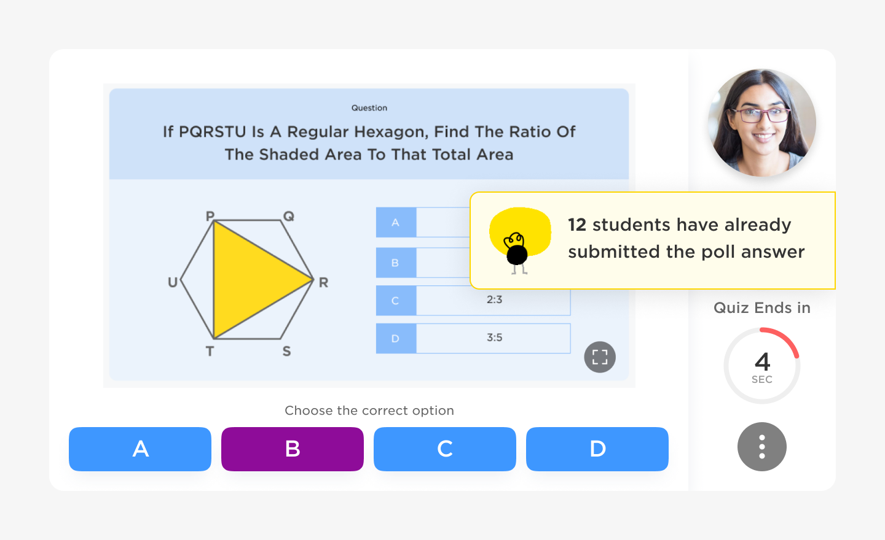
Task: Click the blue A label in options list
Action: coord(396,222)
